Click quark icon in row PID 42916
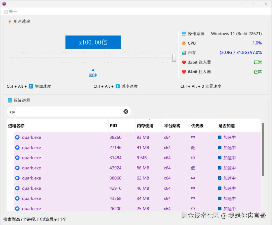272x225 pixels. [x=17, y=188]
